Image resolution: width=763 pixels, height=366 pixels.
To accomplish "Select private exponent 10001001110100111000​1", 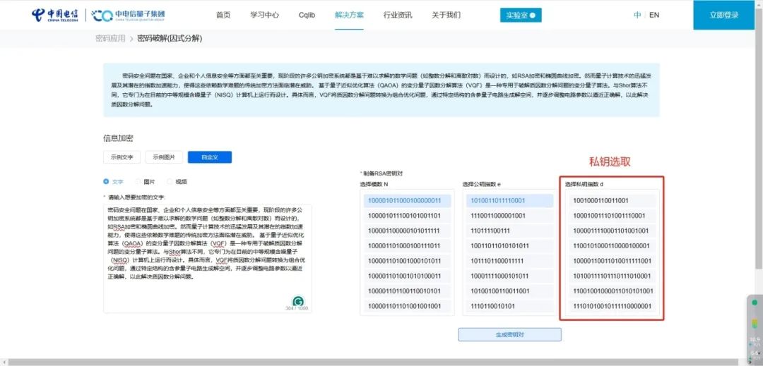I will click(612, 216).
